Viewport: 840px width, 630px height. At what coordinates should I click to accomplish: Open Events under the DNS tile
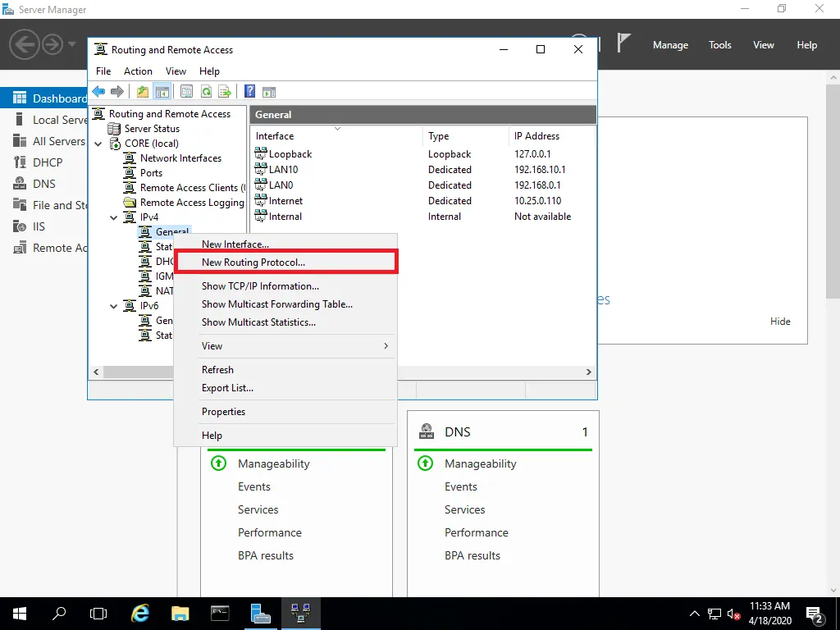[461, 486]
